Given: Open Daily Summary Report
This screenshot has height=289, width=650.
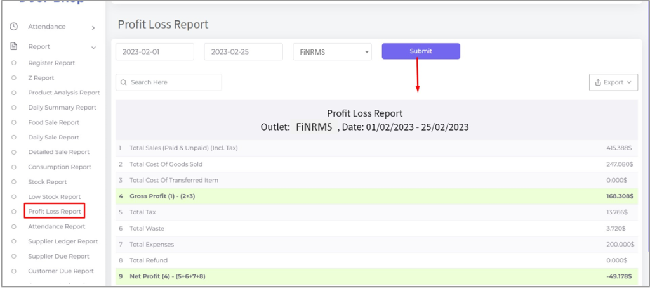Looking at the screenshot, I should point(62,108).
